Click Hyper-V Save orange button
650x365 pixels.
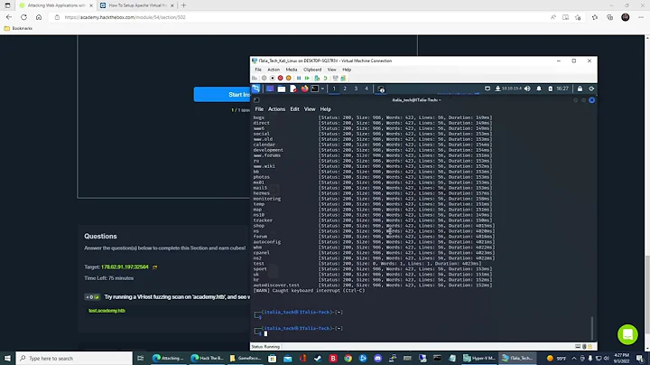click(x=289, y=78)
